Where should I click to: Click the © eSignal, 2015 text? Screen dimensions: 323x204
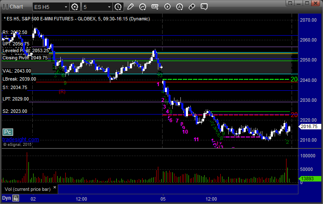coord(17,145)
